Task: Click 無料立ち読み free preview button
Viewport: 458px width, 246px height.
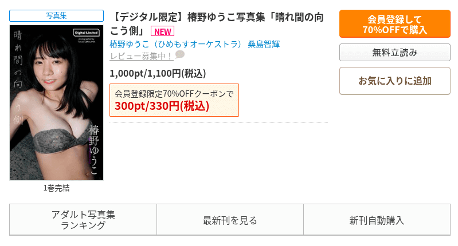Action: [x=394, y=53]
